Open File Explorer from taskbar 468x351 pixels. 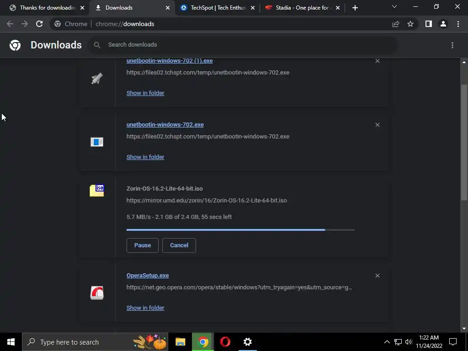pyautogui.click(x=180, y=342)
